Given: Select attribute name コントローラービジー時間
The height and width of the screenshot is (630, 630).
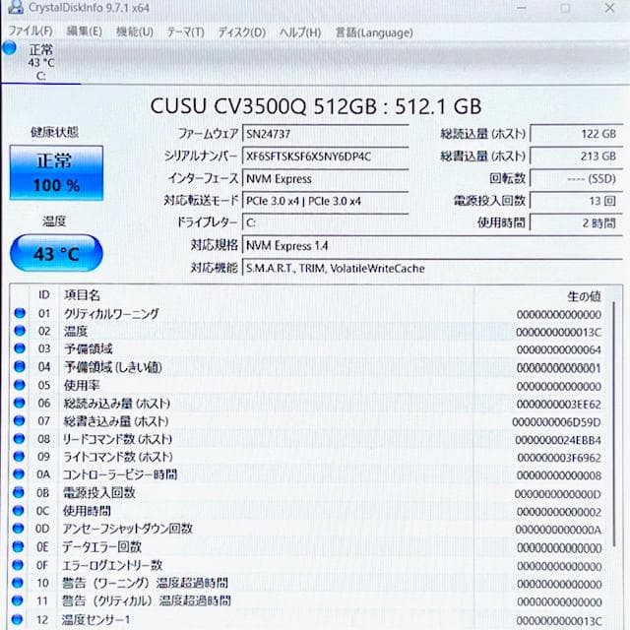Looking at the screenshot, I should (120, 474).
